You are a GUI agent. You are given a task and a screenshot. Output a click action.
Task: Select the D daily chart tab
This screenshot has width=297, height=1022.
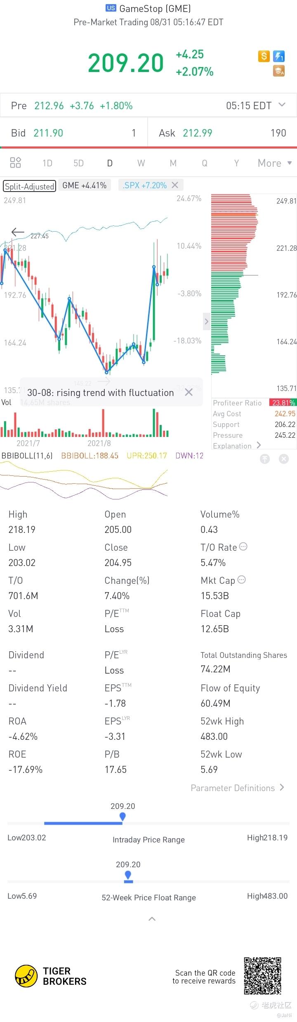(110, 163)
